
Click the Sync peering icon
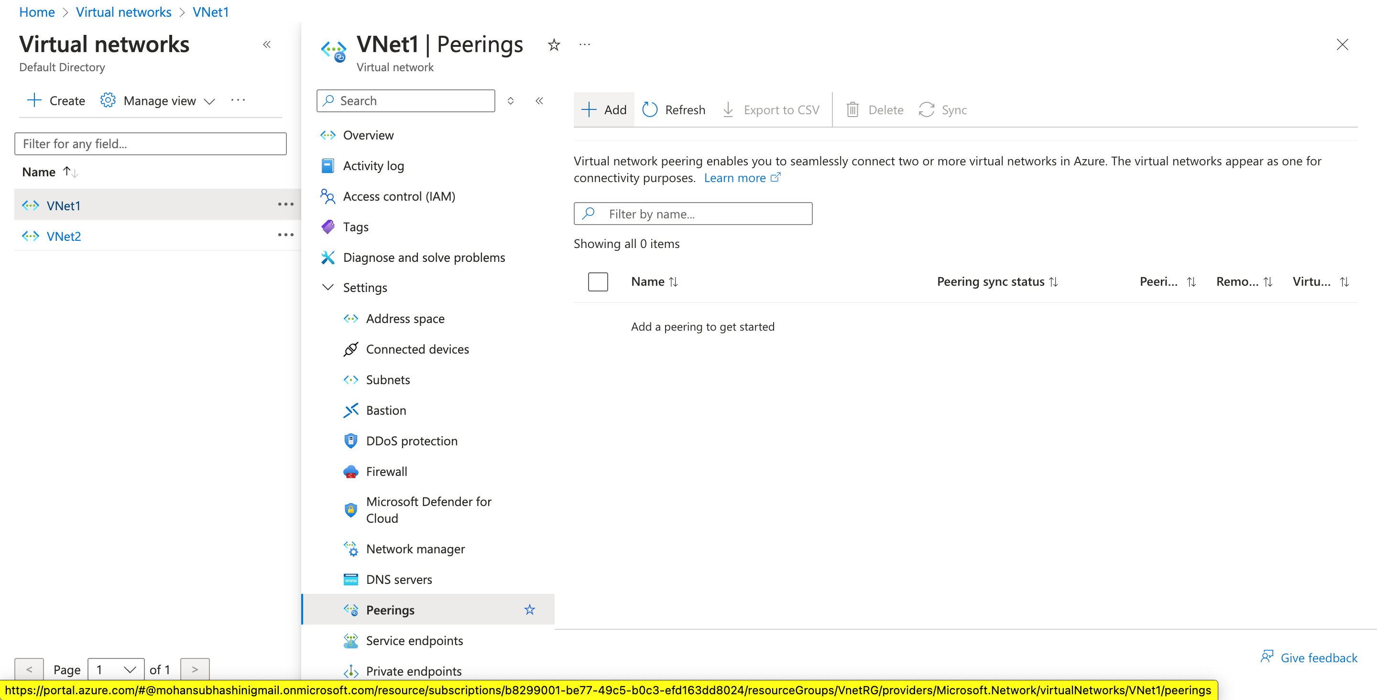(x=927, y=109)
